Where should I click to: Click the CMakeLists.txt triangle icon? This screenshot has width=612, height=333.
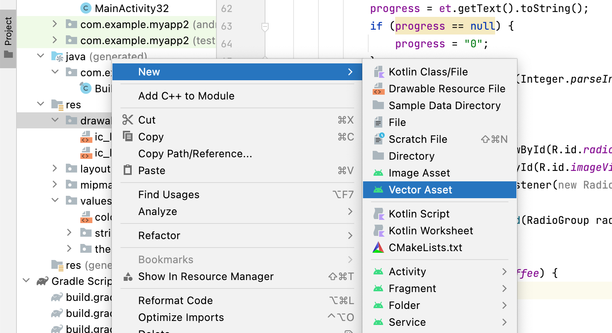(378, 248)
